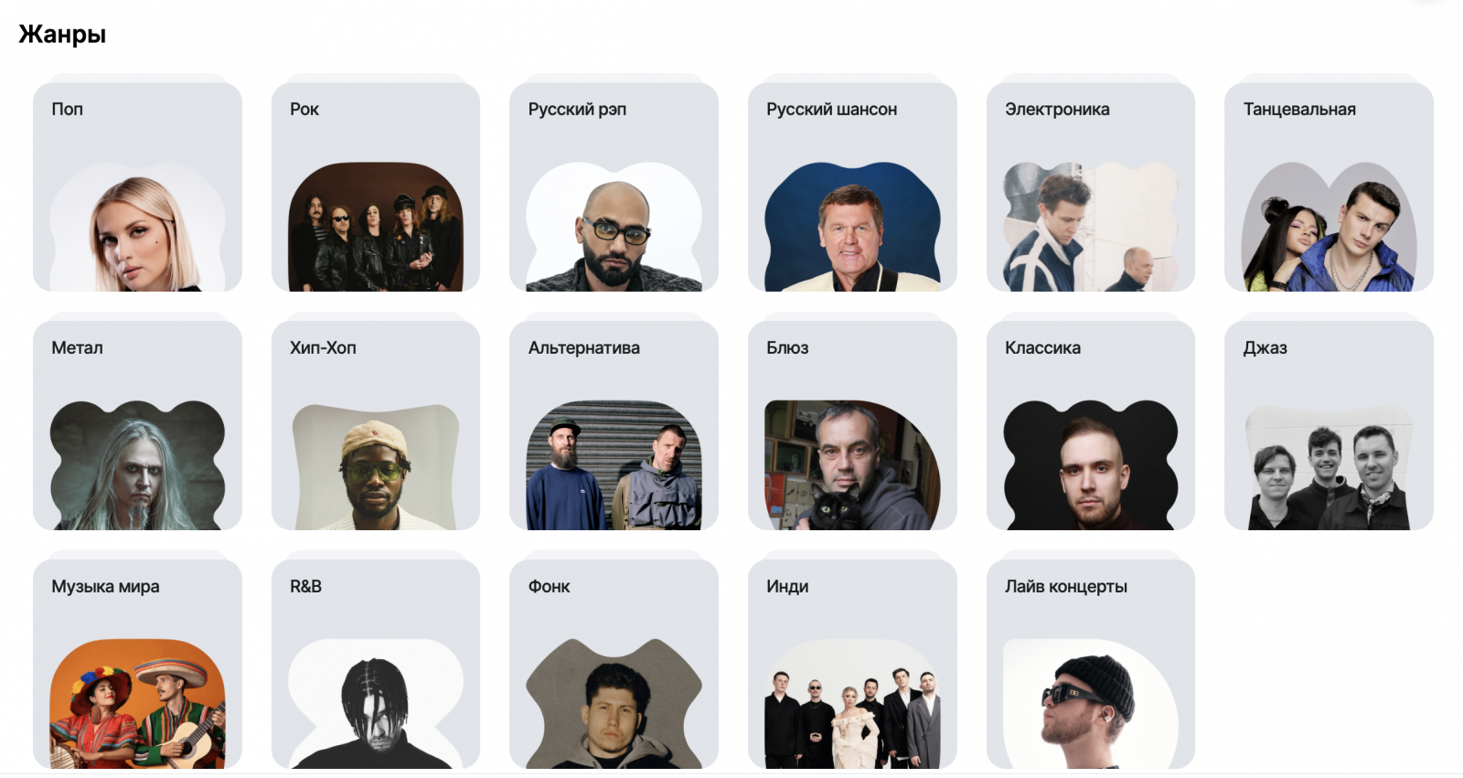This screenshot has width=1463, height=778.
Task: Select the Танцевальная genre card
Action: point(1329,187)
